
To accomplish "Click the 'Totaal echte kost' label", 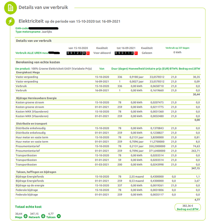I will click(x=28, y=207).
